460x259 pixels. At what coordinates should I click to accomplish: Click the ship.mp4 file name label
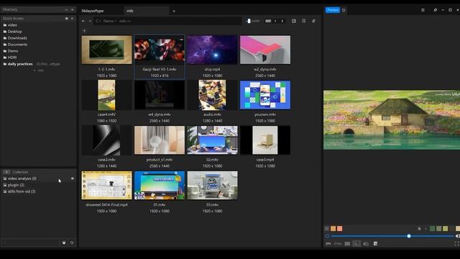pyautogui.click(x=213, y=69)
